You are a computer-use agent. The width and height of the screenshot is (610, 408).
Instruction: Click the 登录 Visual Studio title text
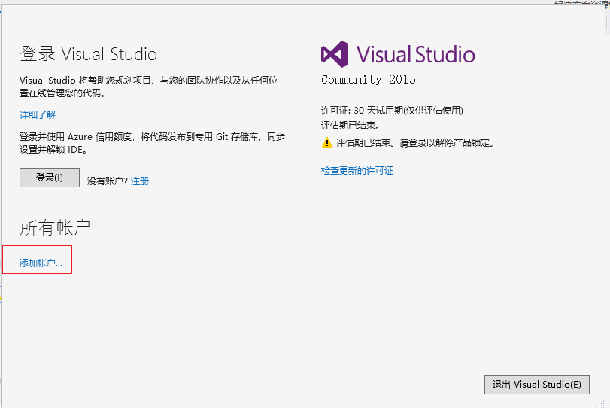click(88, 53)
